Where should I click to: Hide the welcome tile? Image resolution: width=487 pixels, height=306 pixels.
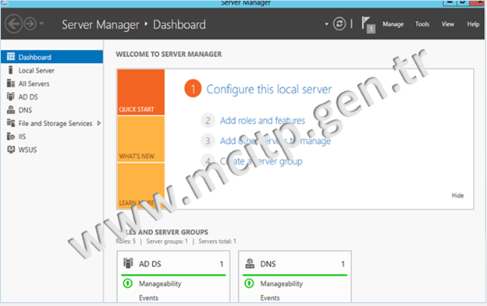click(x=457, y=195)
